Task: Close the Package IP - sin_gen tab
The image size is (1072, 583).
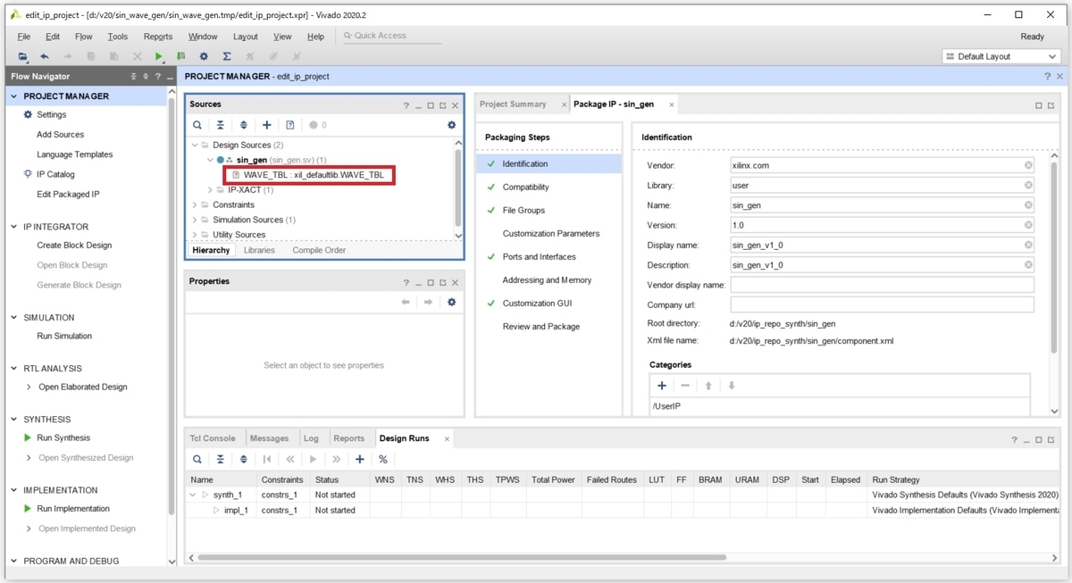Action: [671, 104]
